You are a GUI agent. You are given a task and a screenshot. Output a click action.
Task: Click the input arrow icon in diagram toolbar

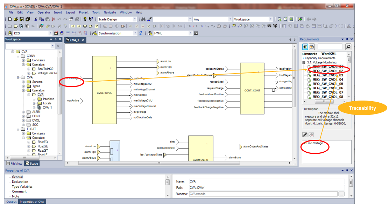click(x=73, y=26)
